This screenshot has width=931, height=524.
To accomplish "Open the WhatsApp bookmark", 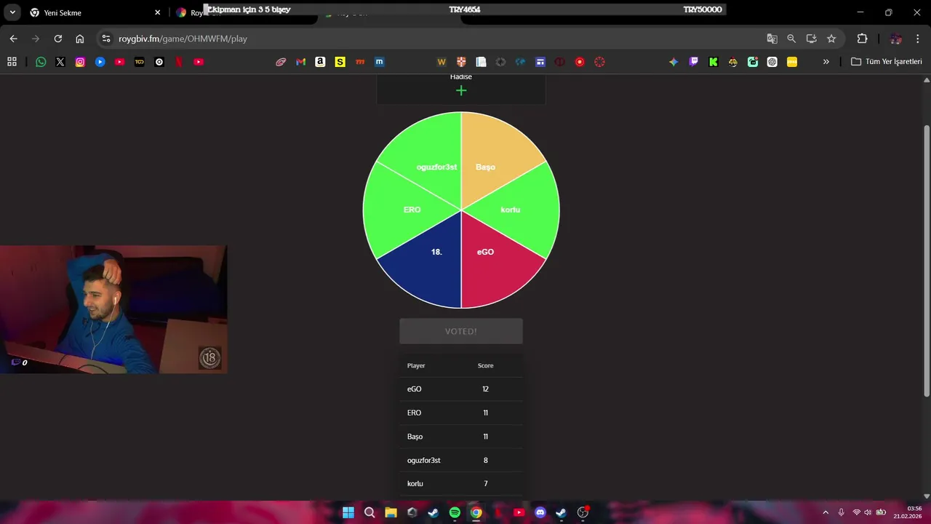I will (41, 62).
